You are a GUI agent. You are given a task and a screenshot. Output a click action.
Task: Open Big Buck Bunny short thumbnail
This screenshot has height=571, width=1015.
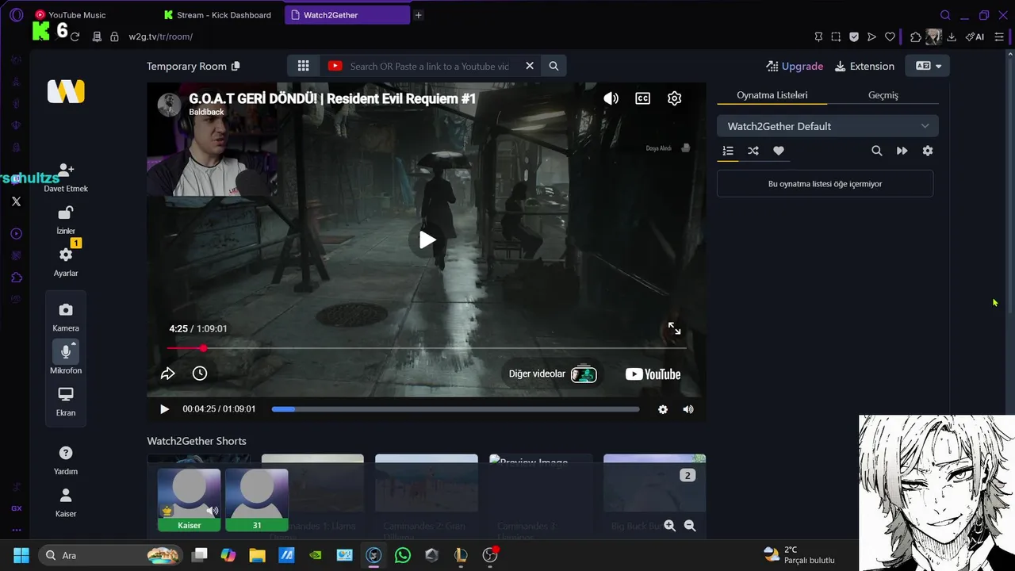654,484
